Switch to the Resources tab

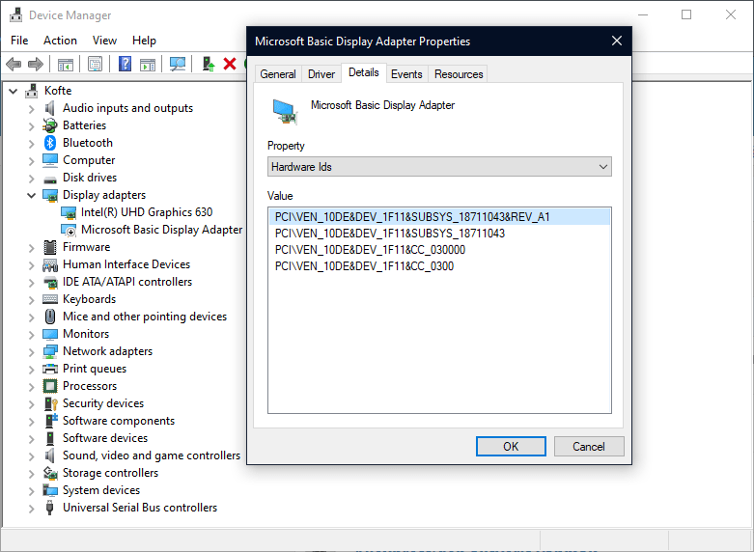459,74
